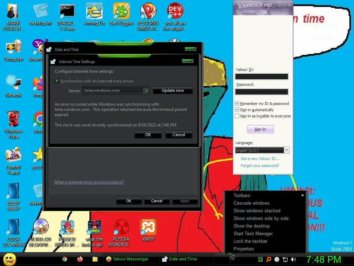The height and width of the screenshot is (266, 354).
Task: Choose Show the desktop
Action: point(265,226)
